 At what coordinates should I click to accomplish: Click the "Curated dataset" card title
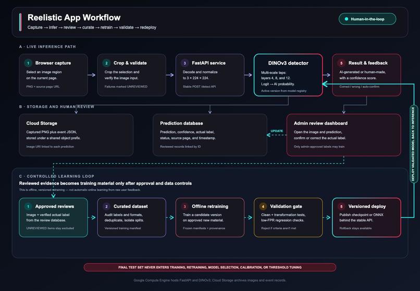click(x=131, y=207)
